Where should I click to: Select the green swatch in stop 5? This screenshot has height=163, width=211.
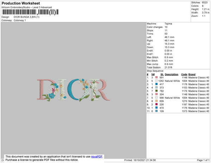156,91
